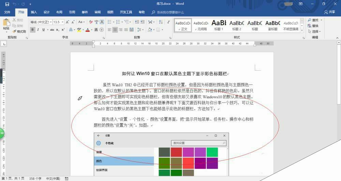Viewport: 341px width, 181px height.
Task: Open the Select (选择) dropdown
Action: [x=315, y=31]
